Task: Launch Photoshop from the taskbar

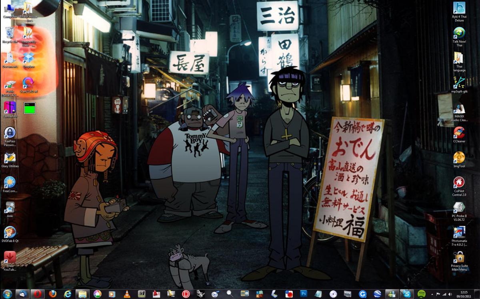Action: coord(304,294)
